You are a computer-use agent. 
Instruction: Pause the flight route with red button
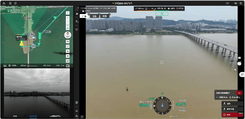pos(239,93)
